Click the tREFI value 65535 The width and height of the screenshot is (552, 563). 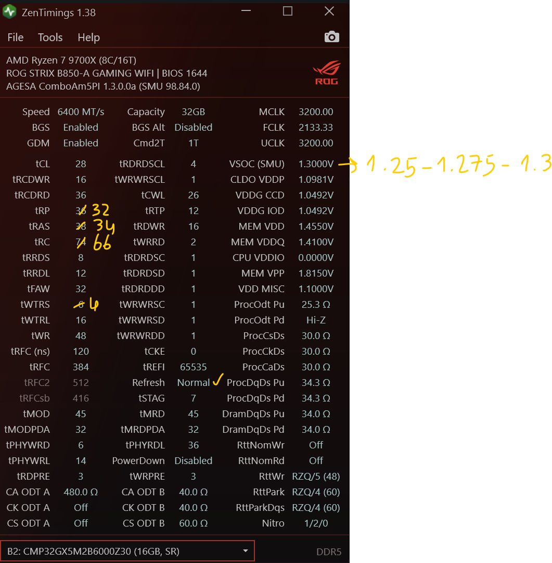pyautogui.click(x=194, y=367)
